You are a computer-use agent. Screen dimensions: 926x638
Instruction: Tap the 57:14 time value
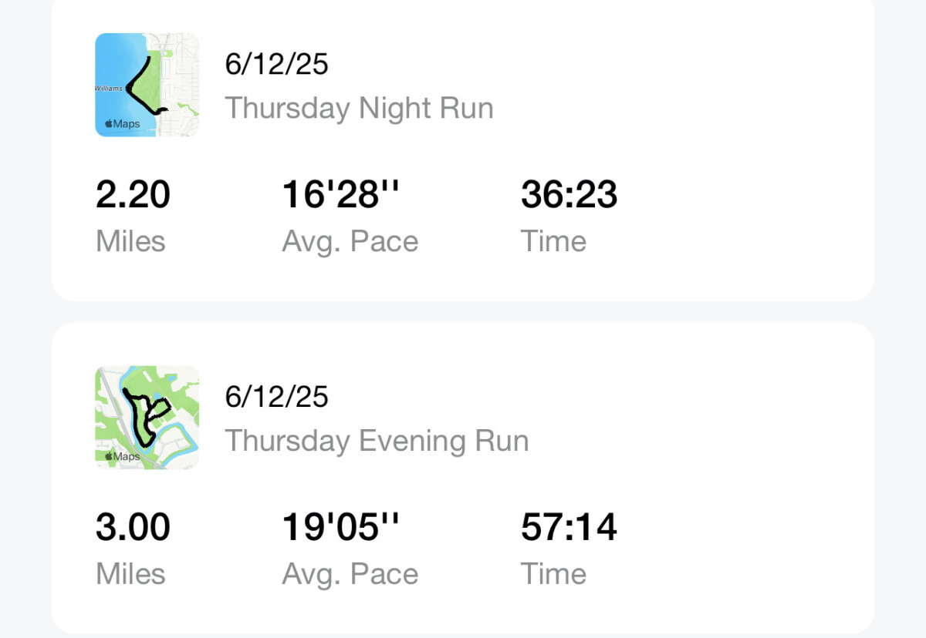[569, 527]
